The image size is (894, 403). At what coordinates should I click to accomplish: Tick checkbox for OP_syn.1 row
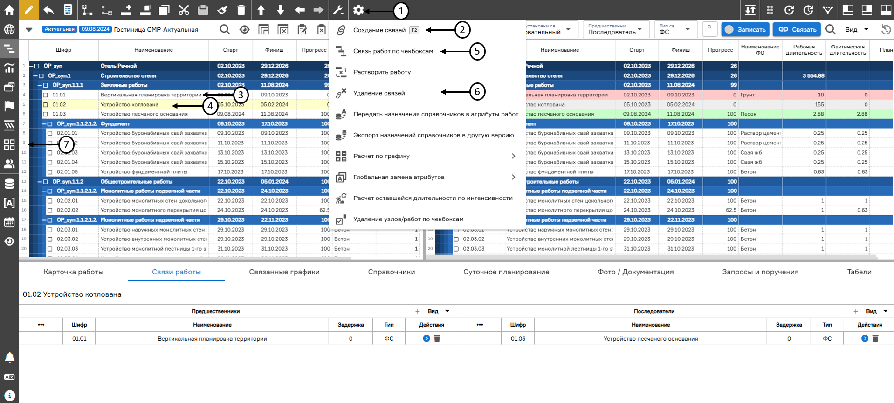coord(41,75)
